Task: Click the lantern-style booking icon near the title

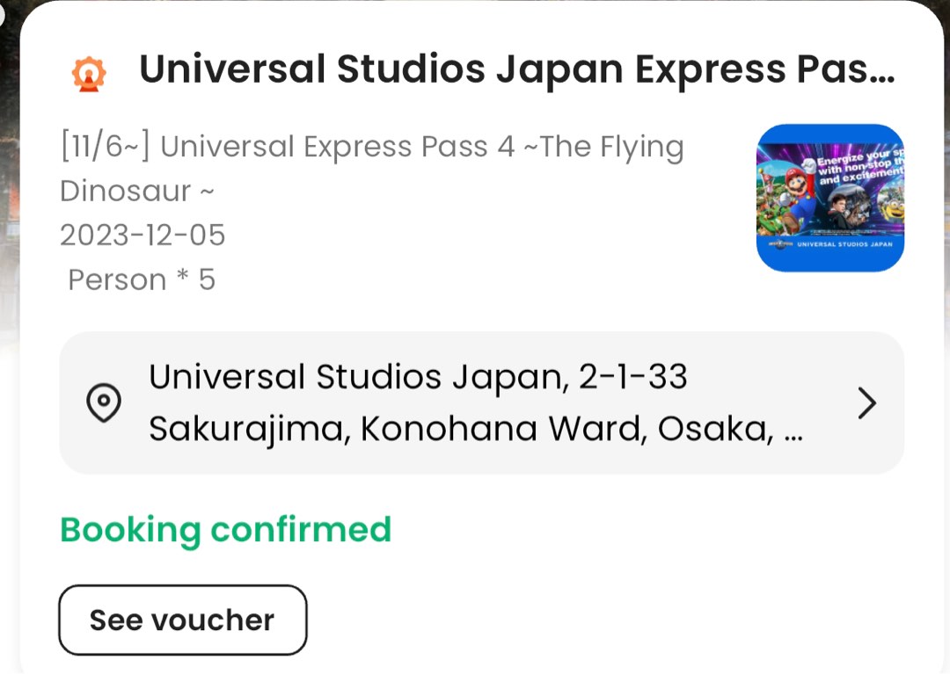Action: click(x=90, y=72)
